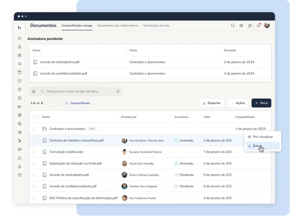Click the Enviado por column header
This screenshot has height=216, width=306.
tap(129, 117)
